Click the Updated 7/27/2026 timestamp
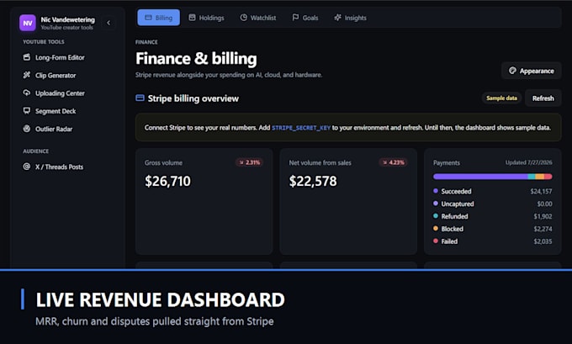Viewport: 572px width, 344px height. (528, 162)
